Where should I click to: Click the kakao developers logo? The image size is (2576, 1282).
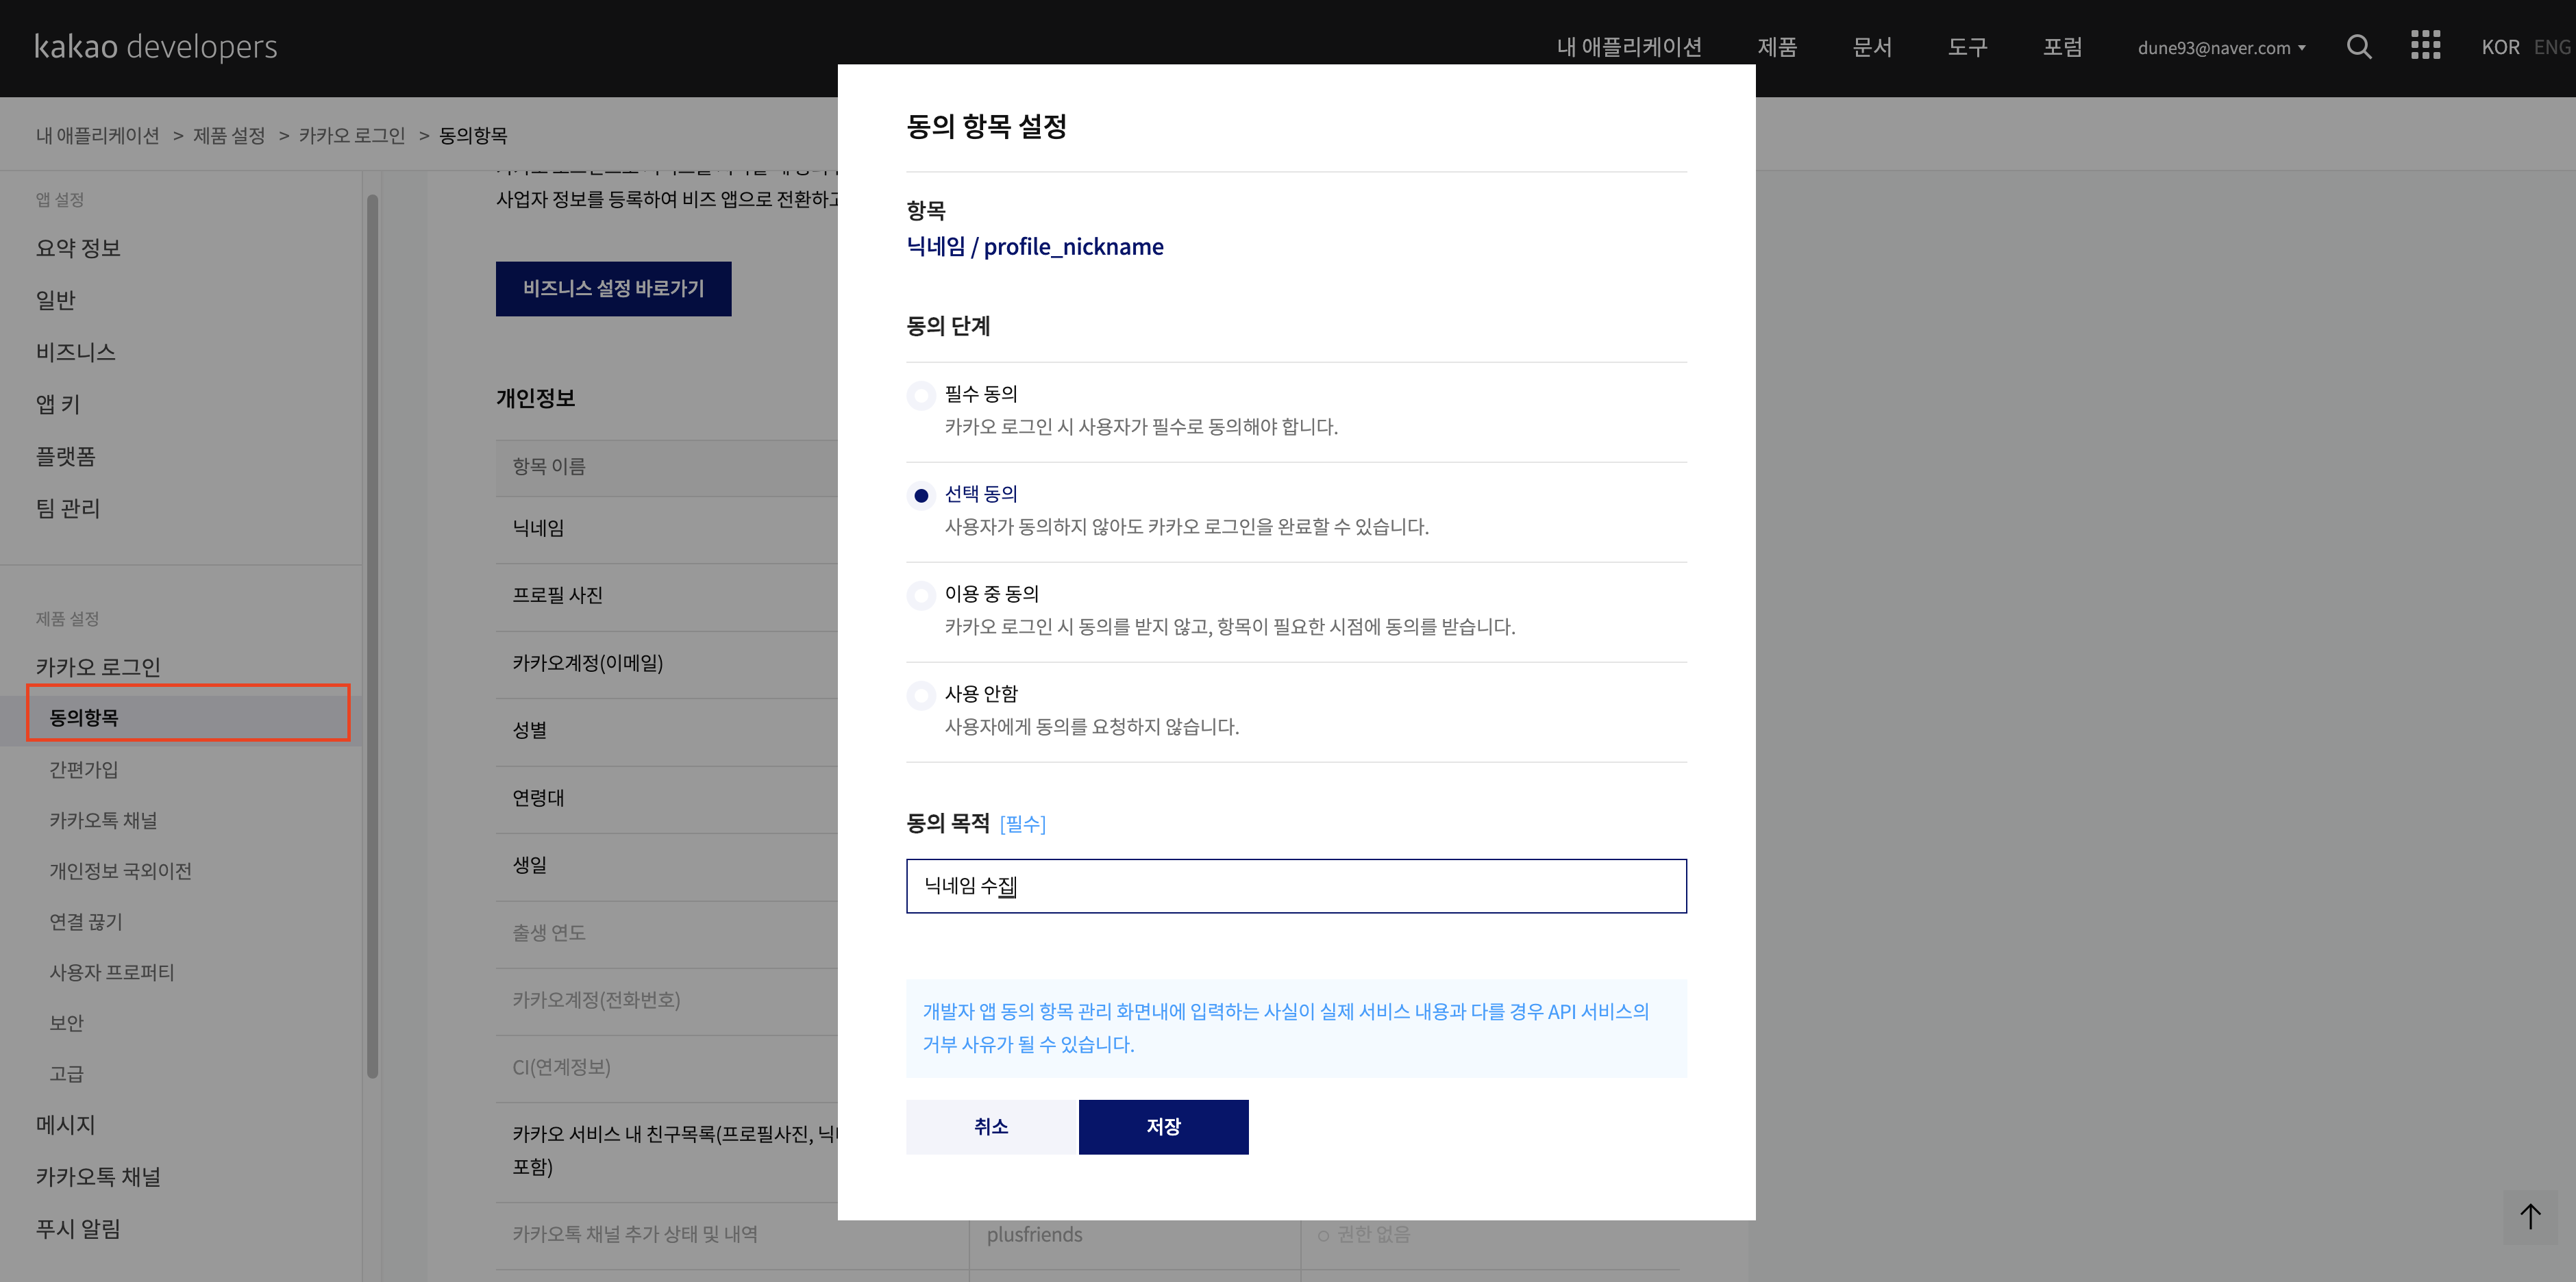point(156,46)
